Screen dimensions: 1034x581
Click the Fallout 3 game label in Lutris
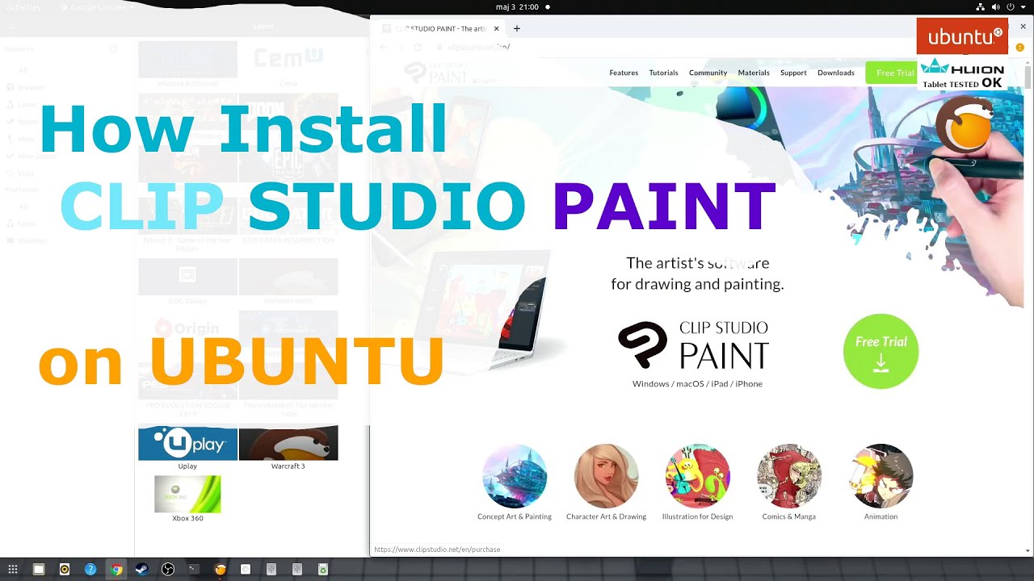point(187,245)
